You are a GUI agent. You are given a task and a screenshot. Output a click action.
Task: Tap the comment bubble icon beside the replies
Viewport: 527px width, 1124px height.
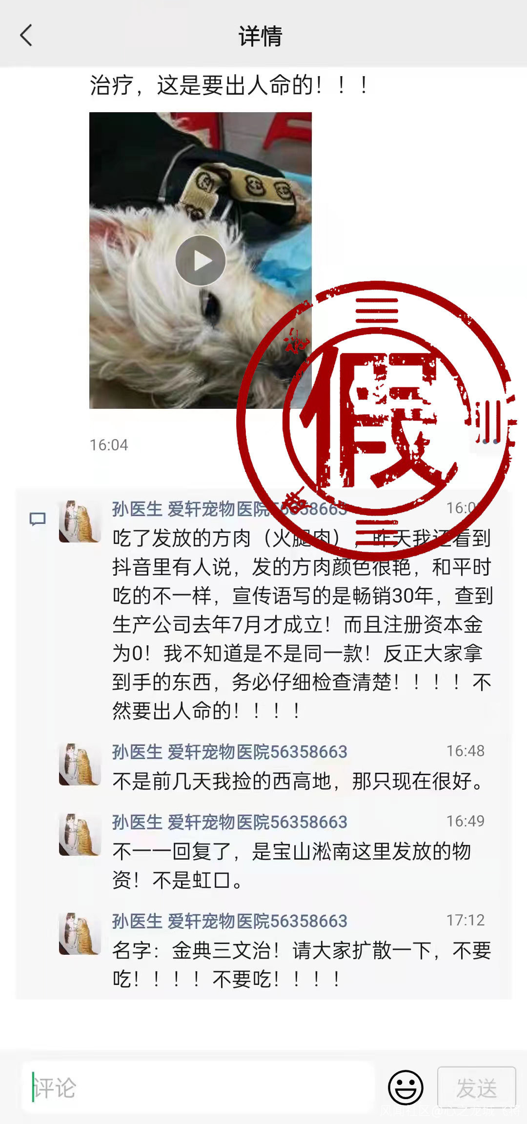coord(38,519)
